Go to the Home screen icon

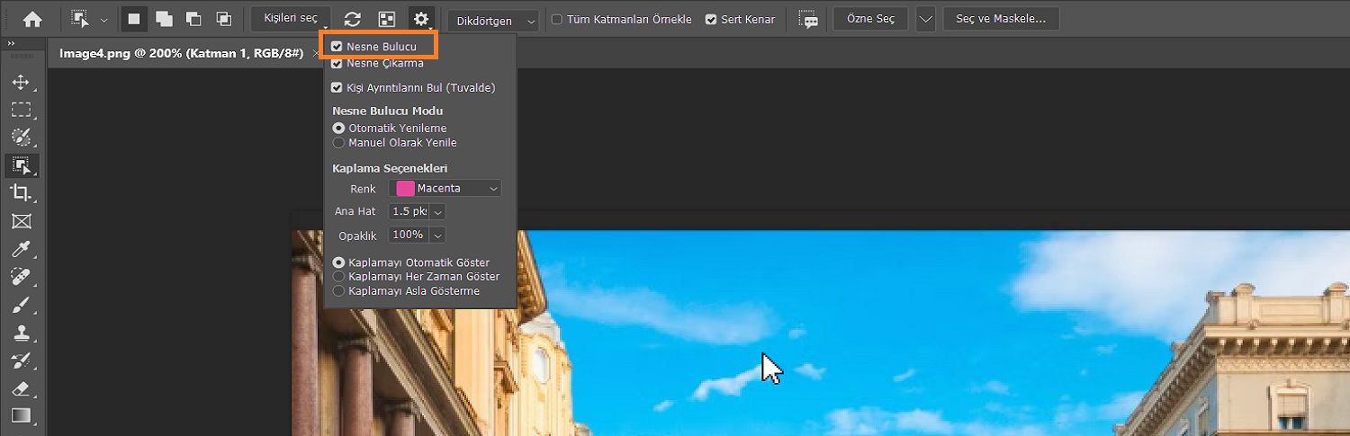click(x=32, y=19)
